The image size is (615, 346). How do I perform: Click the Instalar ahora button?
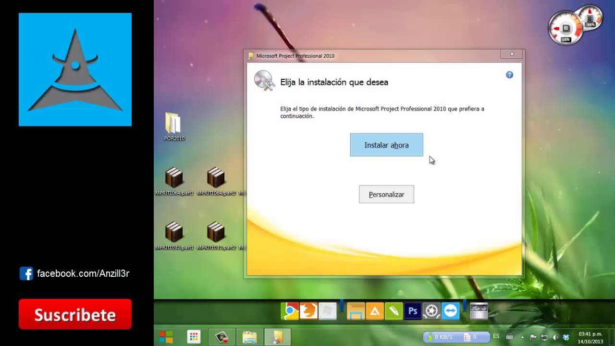coord(386,145)
